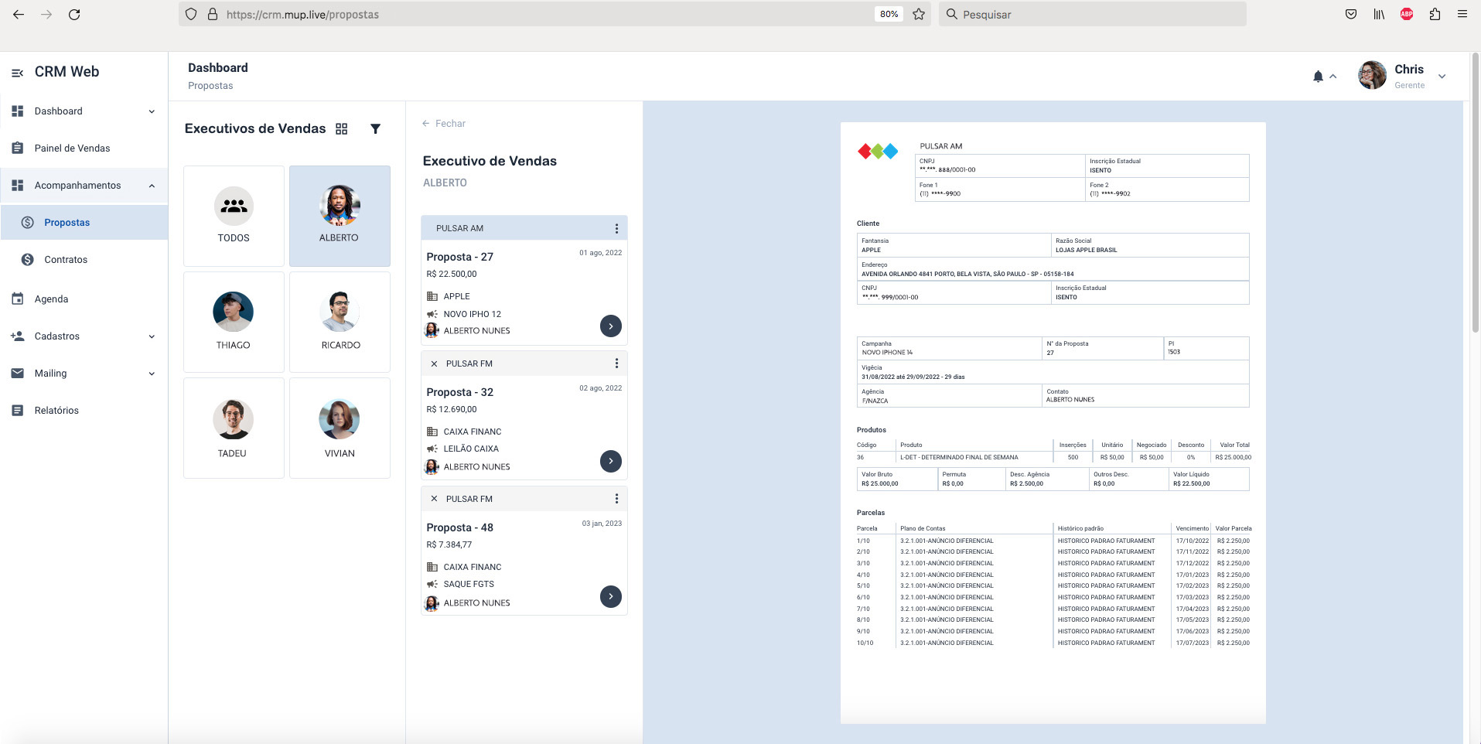
Task: Click Fechar to close the panel
Action: pyautogui.click(x=444, y=124)
